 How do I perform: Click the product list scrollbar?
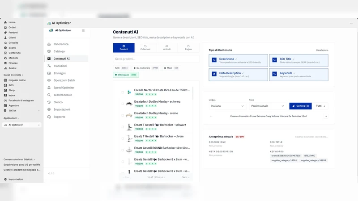pyautogui.click(x=193, y=93)
